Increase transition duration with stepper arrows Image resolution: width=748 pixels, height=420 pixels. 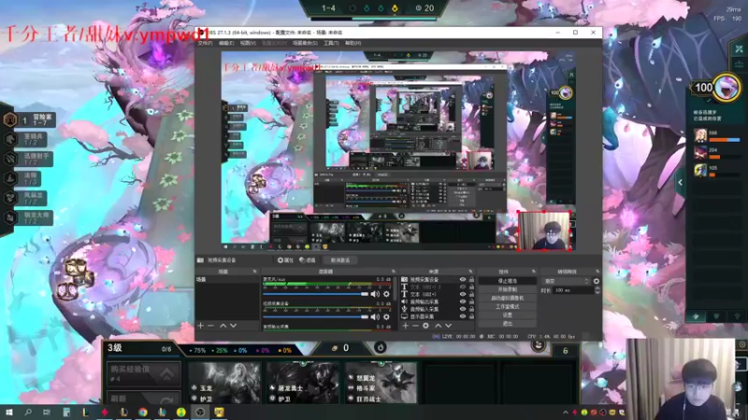point(597,290)
